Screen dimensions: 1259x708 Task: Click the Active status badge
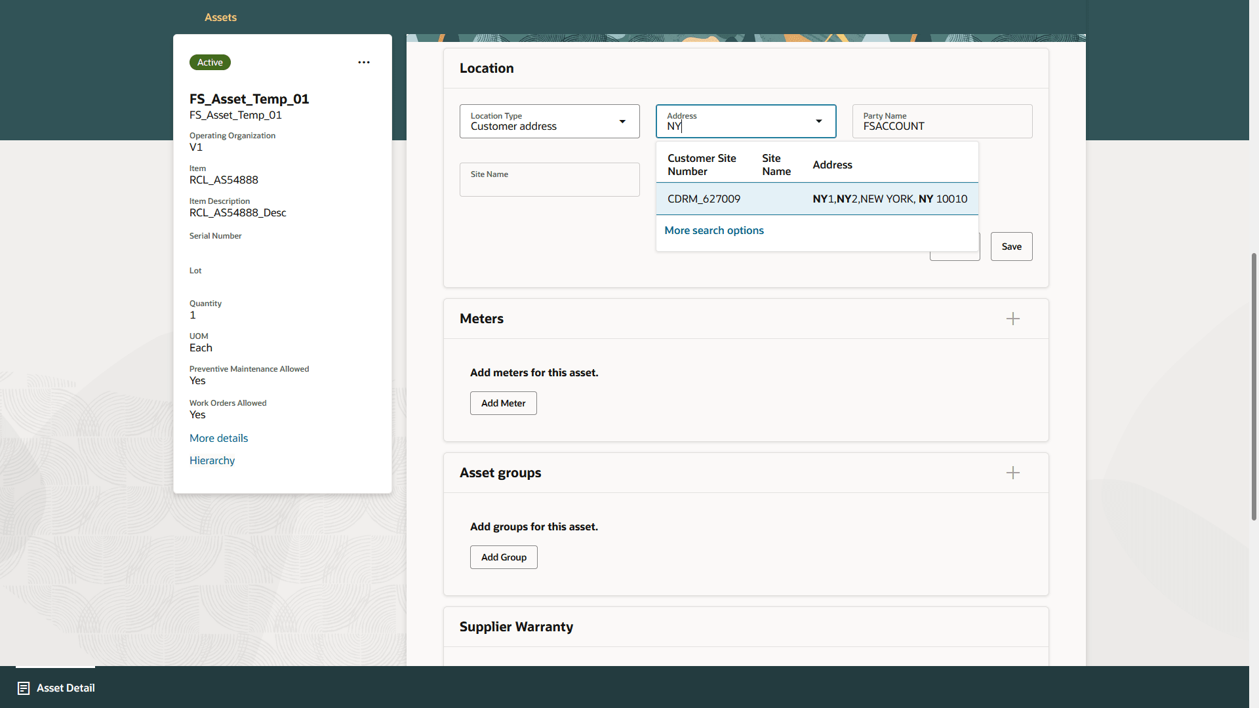(x=210, y=62)
